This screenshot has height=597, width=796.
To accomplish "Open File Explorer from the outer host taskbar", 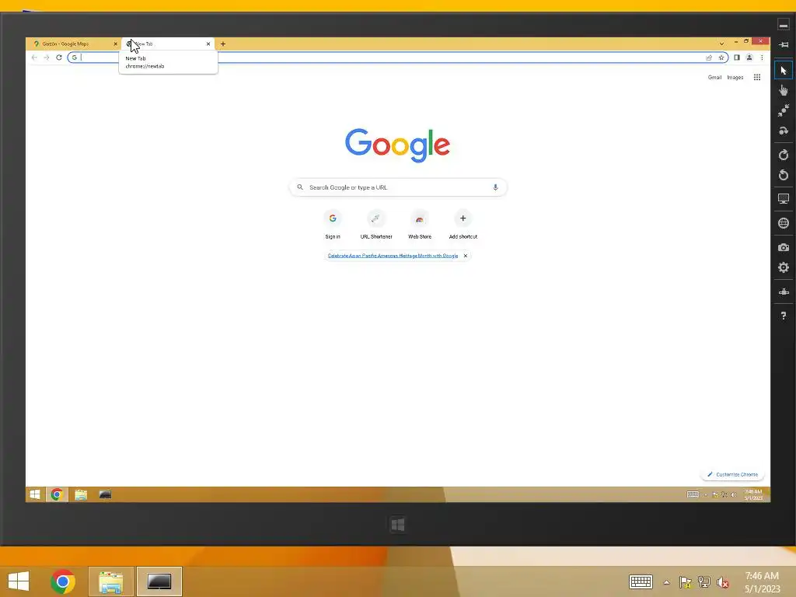I will [x=111, y=581].
